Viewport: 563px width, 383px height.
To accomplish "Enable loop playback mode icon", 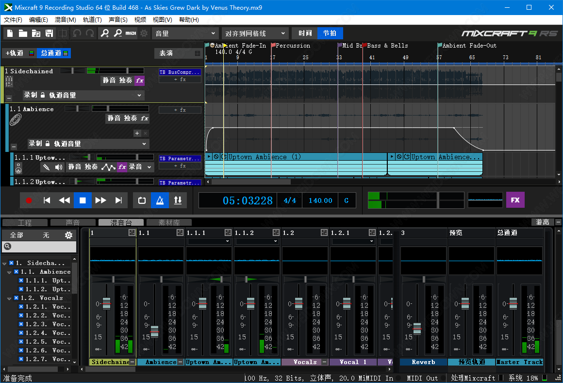I will [142, 200].
